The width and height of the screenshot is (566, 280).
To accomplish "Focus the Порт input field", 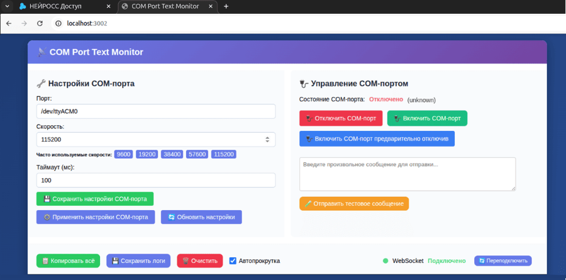I will tap(156, 111).
